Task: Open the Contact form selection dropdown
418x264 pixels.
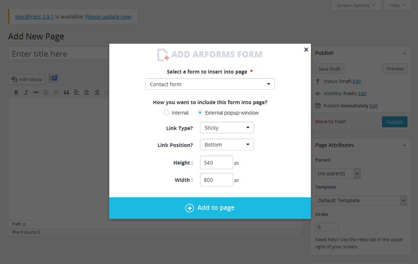Action: coord(210,84)
